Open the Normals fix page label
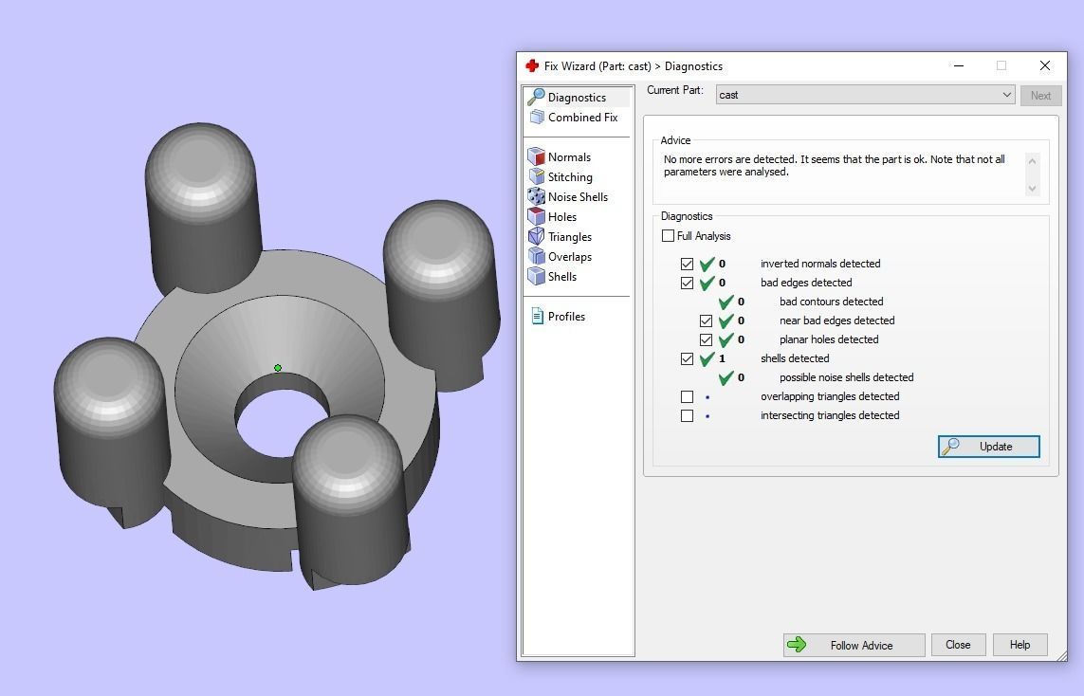 click(569, 157)
